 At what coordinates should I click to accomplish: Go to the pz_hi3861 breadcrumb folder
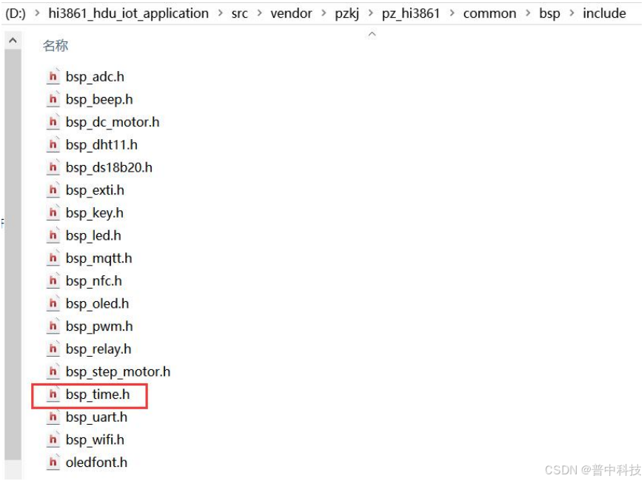point(411,13)
